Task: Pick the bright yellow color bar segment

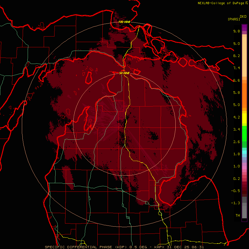Action: (244, 118)
